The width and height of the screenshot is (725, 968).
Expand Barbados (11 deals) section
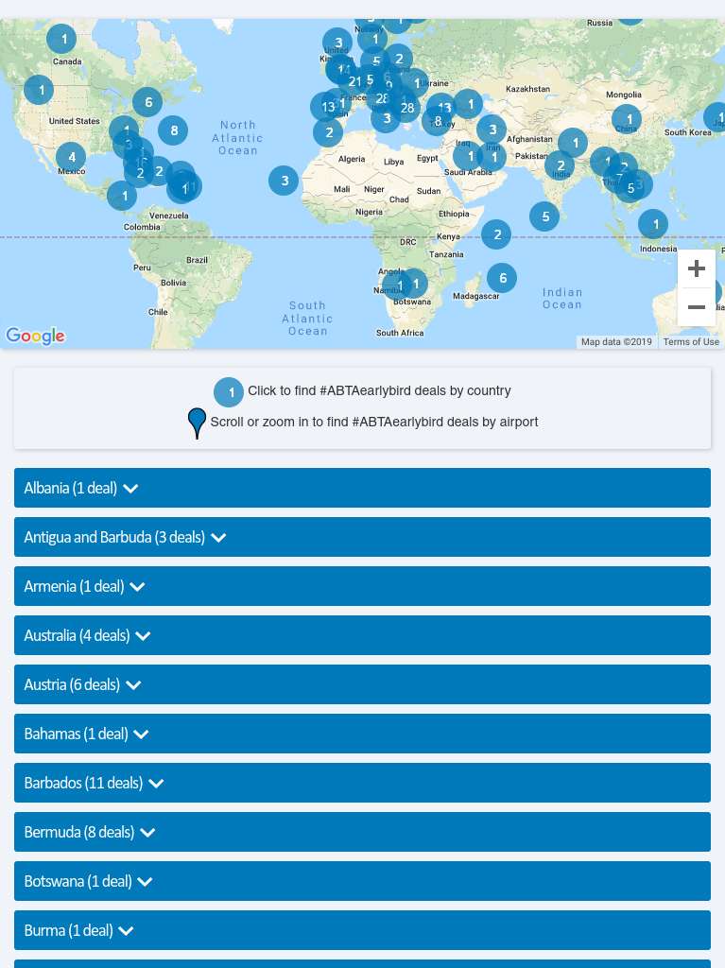pos(363,783)
